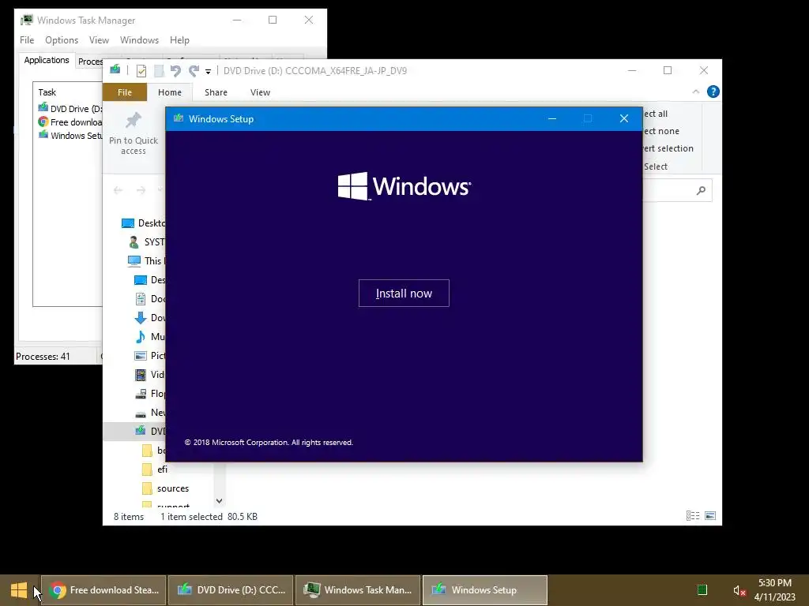This screenshot has height=606, width=809.
Task: Open Help menu in Task Manager
Action: (179, 40)
